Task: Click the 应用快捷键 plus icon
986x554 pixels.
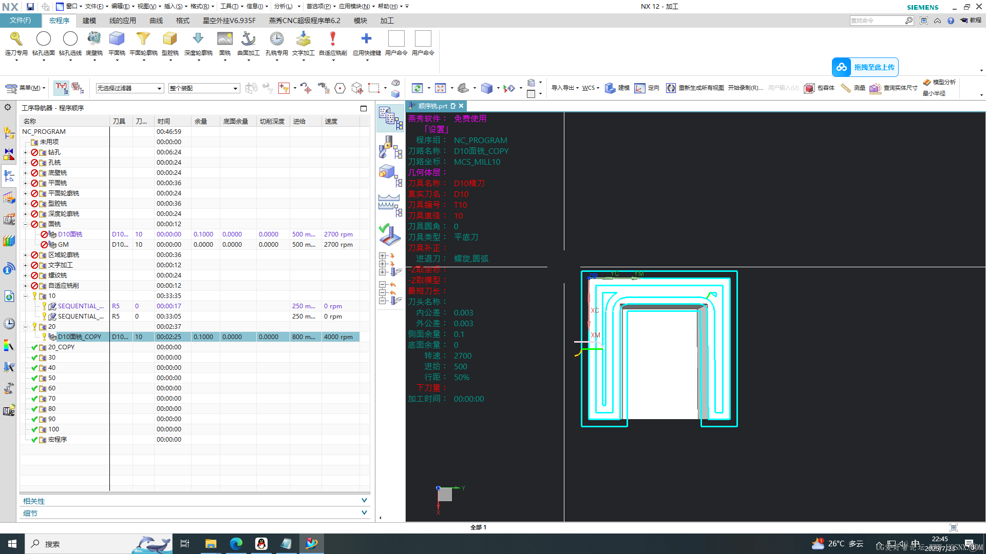Action: tap(367, 39)
